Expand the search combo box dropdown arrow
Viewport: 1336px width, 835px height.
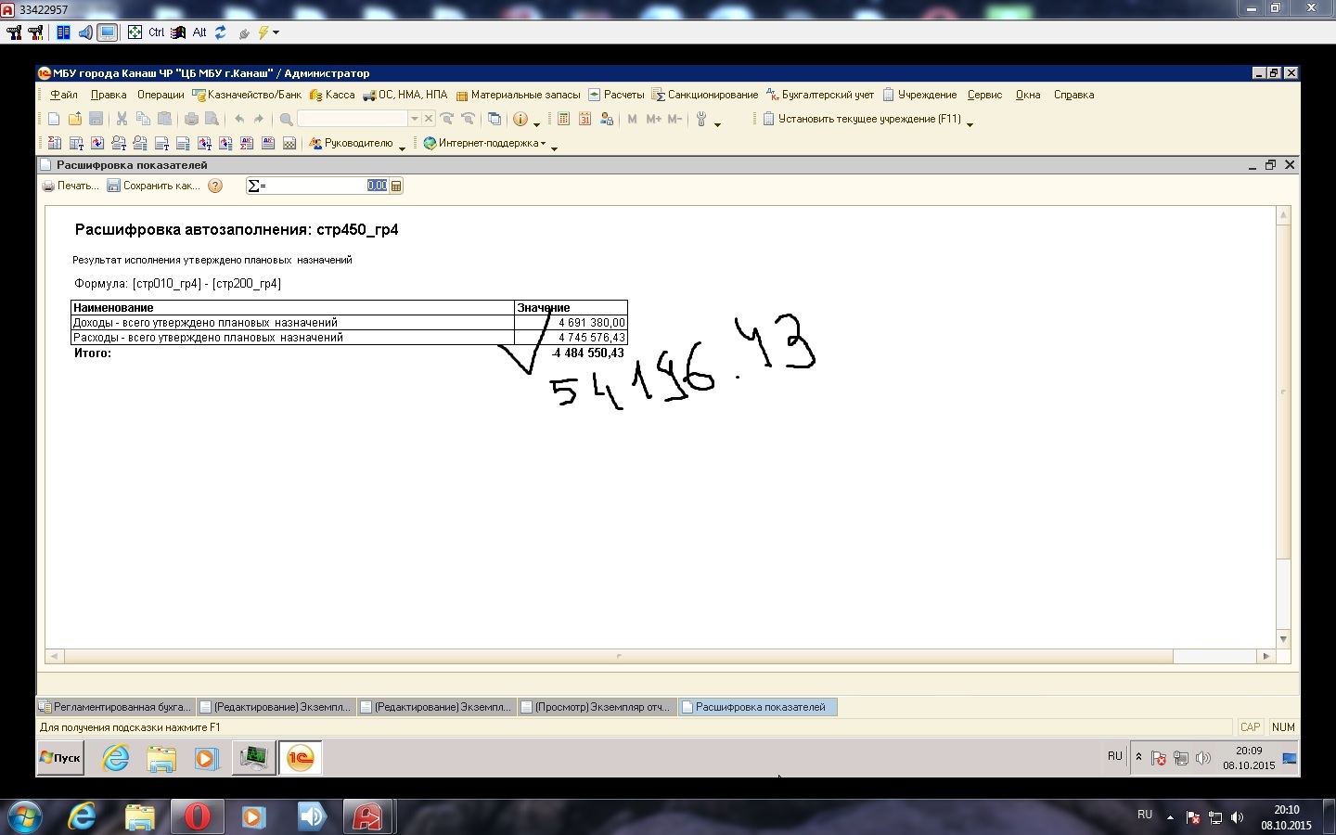(414, 119)
